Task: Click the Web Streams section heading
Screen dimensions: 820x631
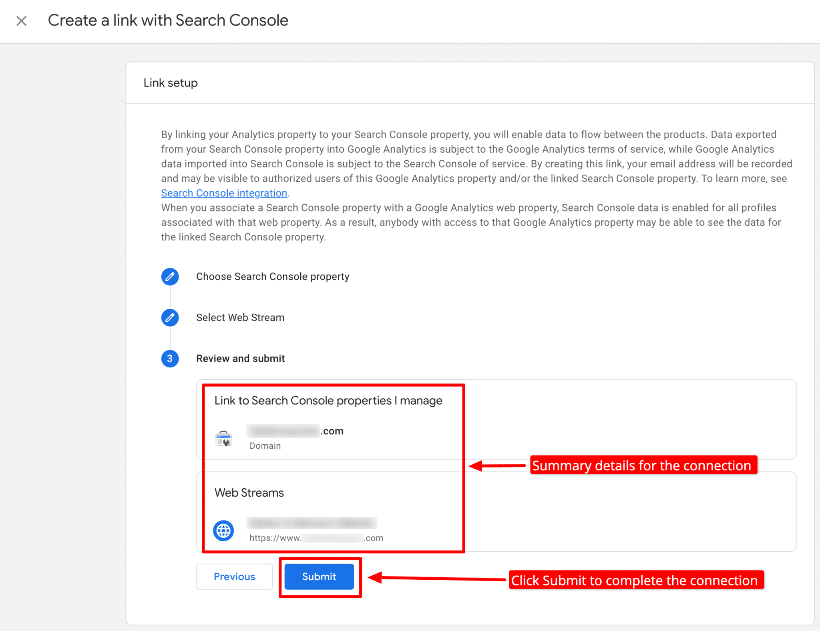Action: coord(249,493)
